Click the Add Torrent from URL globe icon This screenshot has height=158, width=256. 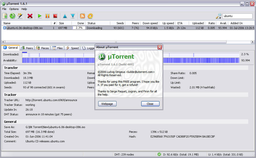click(x=12, y=16)
